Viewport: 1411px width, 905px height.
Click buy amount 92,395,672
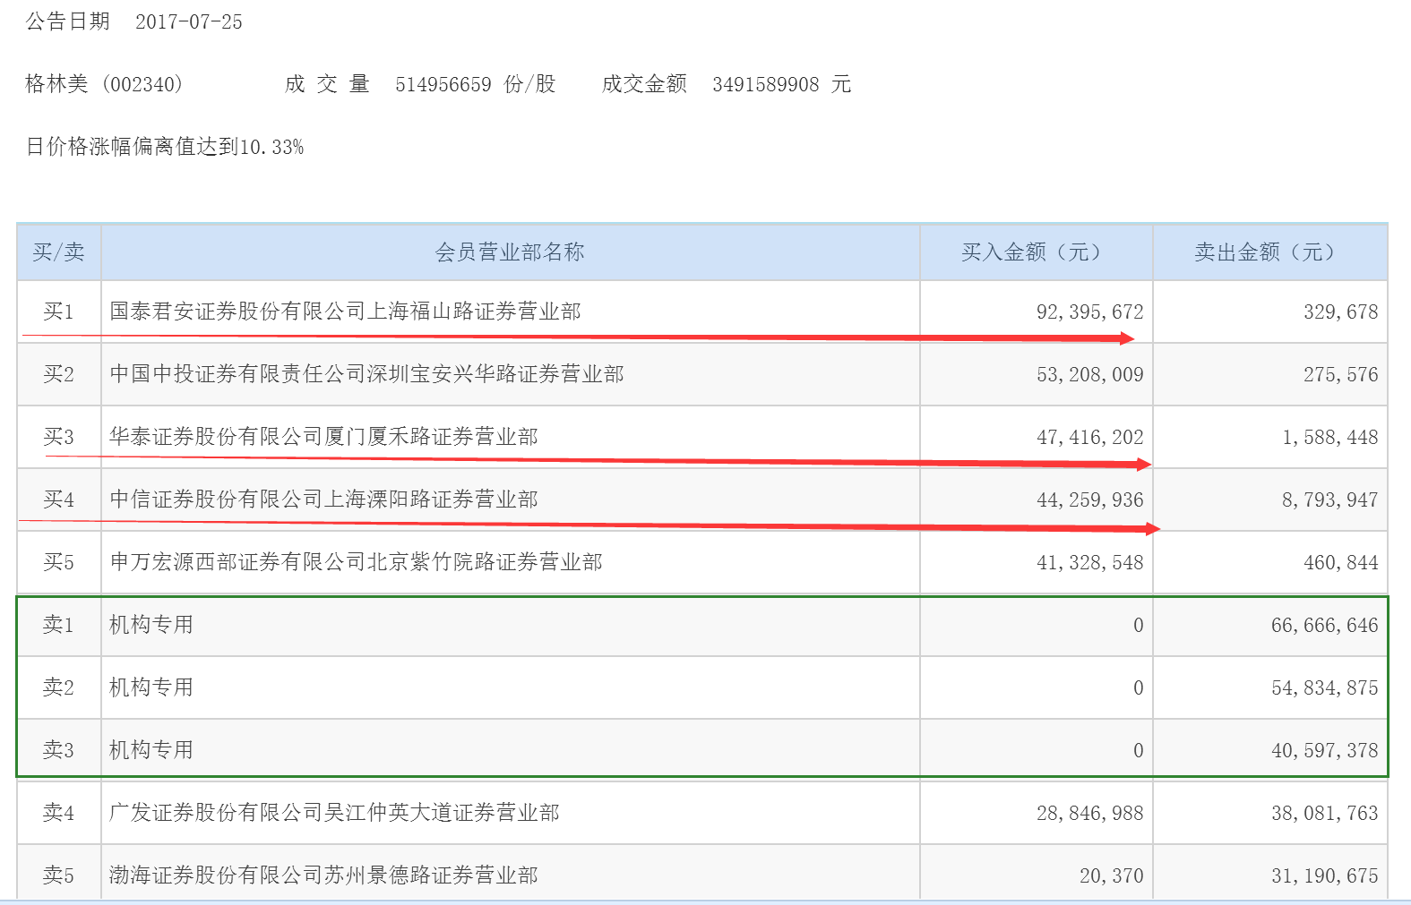(x=1090, y=312)
